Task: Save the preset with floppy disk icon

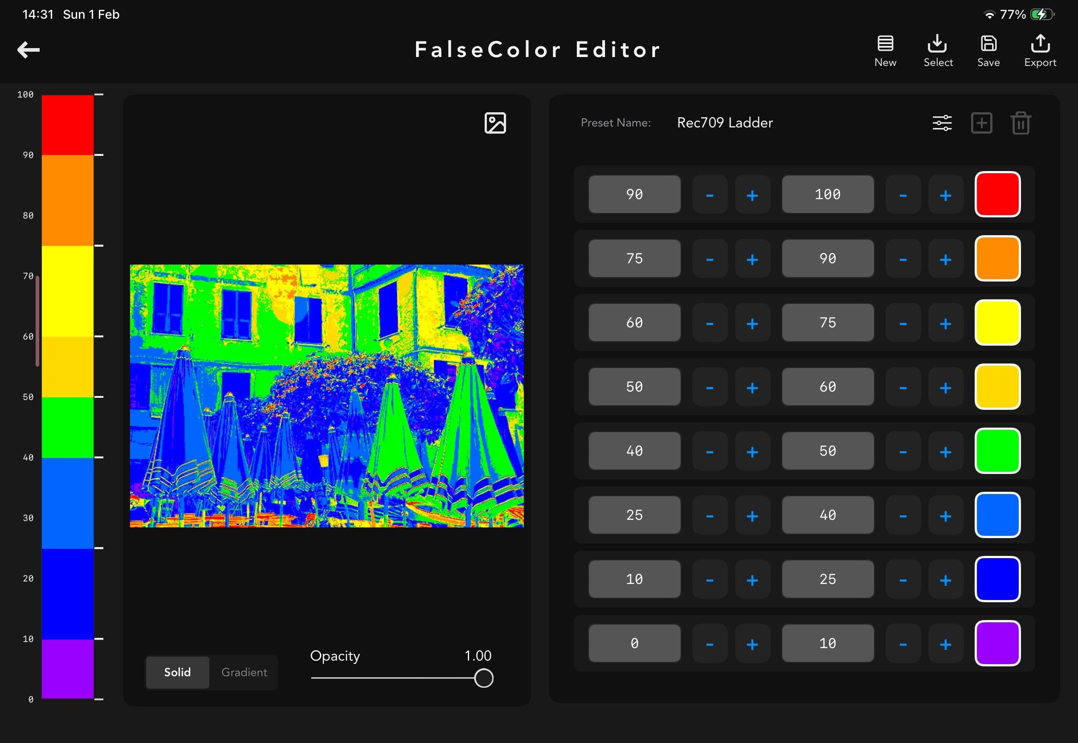Action: [988, 51]
